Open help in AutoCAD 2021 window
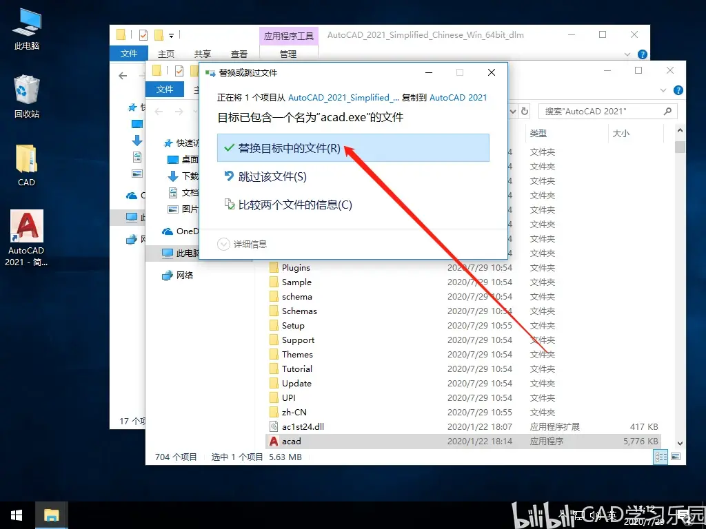This screenshot has height=529, width=706. coord(678,90)
